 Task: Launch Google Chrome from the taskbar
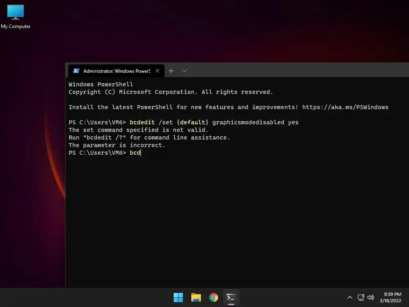[214, 297]
